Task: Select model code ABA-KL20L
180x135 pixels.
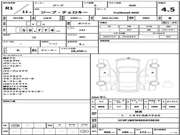Action: point(110,18)
